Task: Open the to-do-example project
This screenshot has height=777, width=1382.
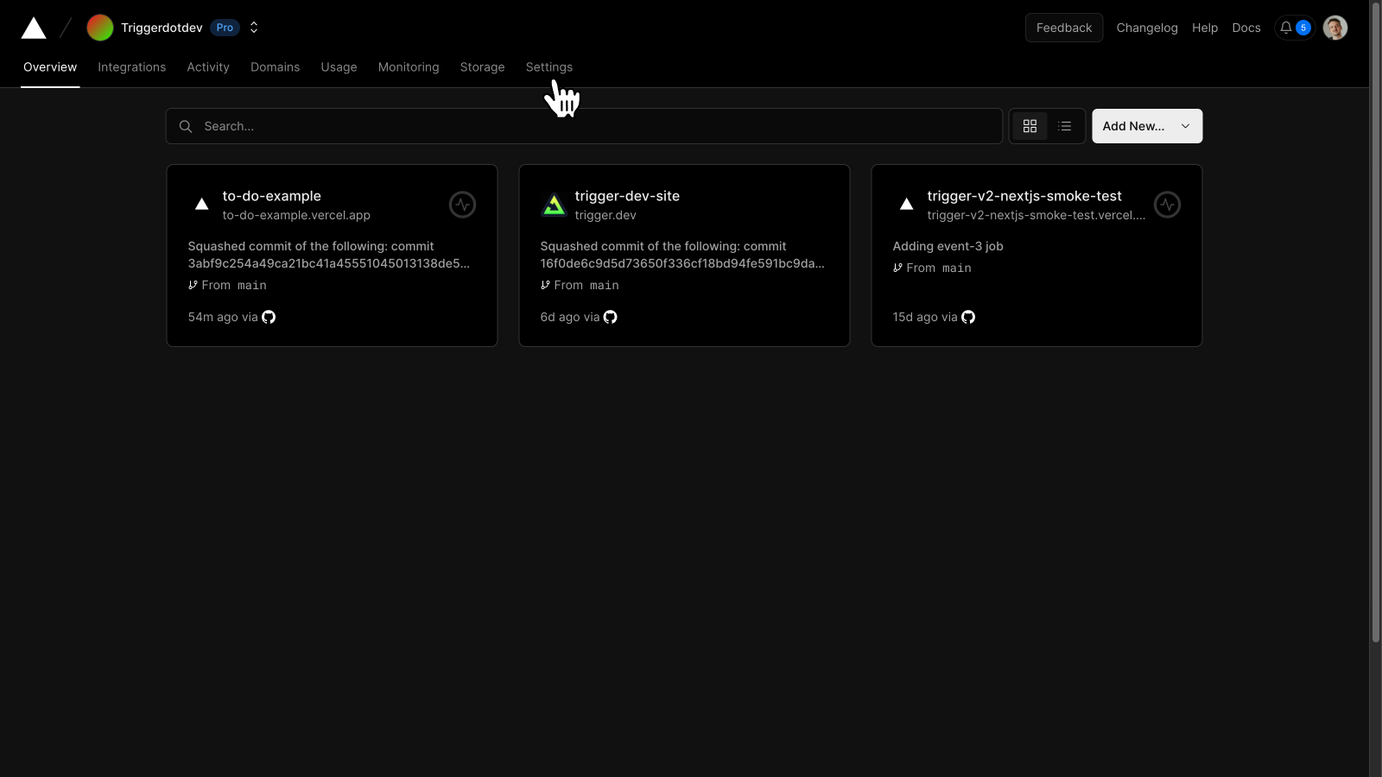Action: coord(271,196)
